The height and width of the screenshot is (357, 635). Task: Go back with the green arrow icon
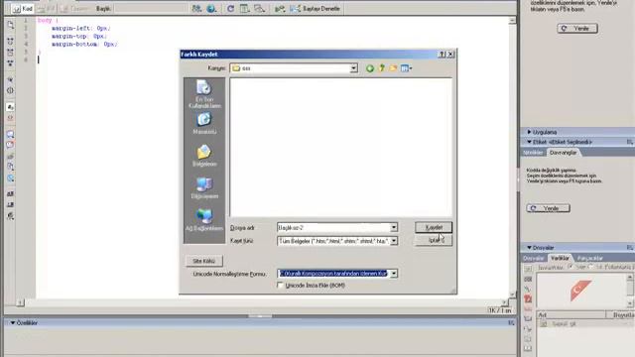tap(370, 68)
